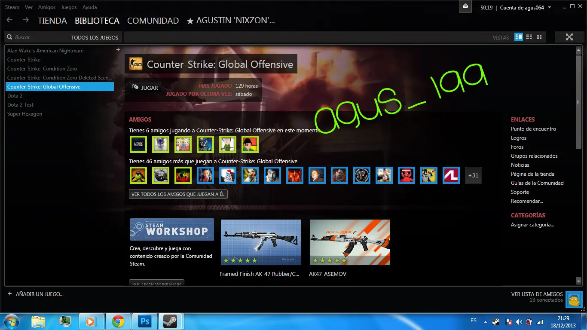This screenshot has height=330, width=587.
Task: Open the Grupos relacionados link
Action: (x=534, y=156)
